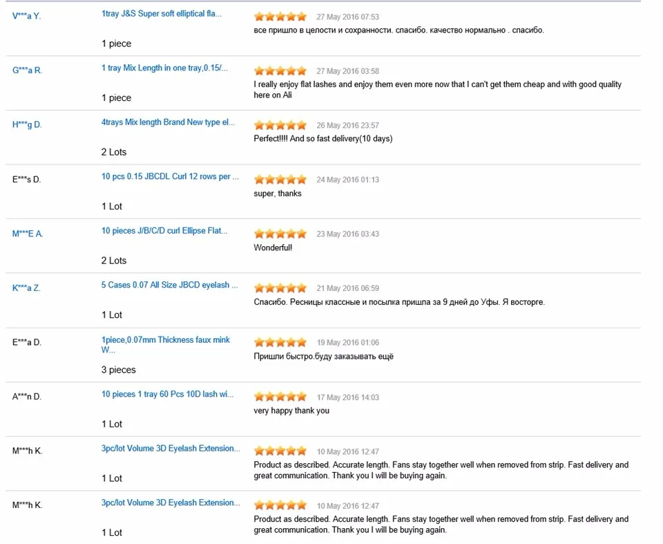The height and width of the screenshot is (544, 663).
Task: Open reviewer profile M***E A.
Action: point(28,234)
